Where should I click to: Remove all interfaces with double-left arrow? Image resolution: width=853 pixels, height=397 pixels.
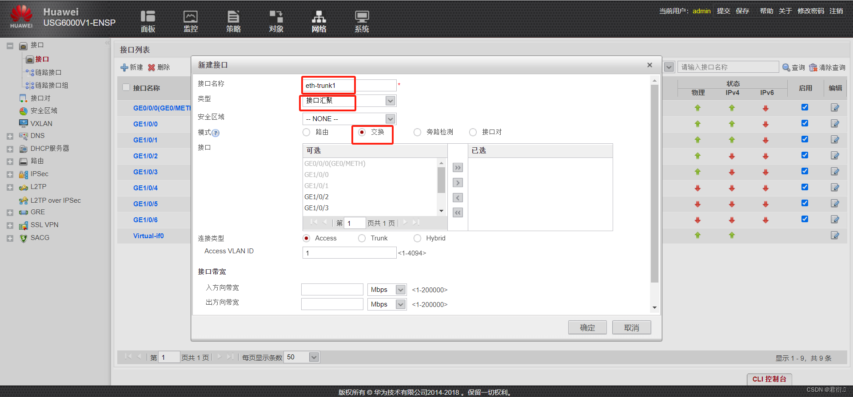[x=458, y=213]
